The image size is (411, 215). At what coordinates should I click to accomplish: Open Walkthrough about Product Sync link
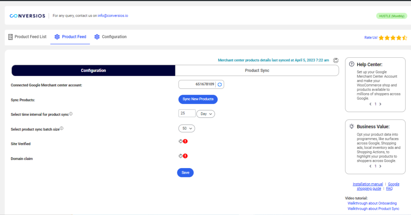[373, 209]
